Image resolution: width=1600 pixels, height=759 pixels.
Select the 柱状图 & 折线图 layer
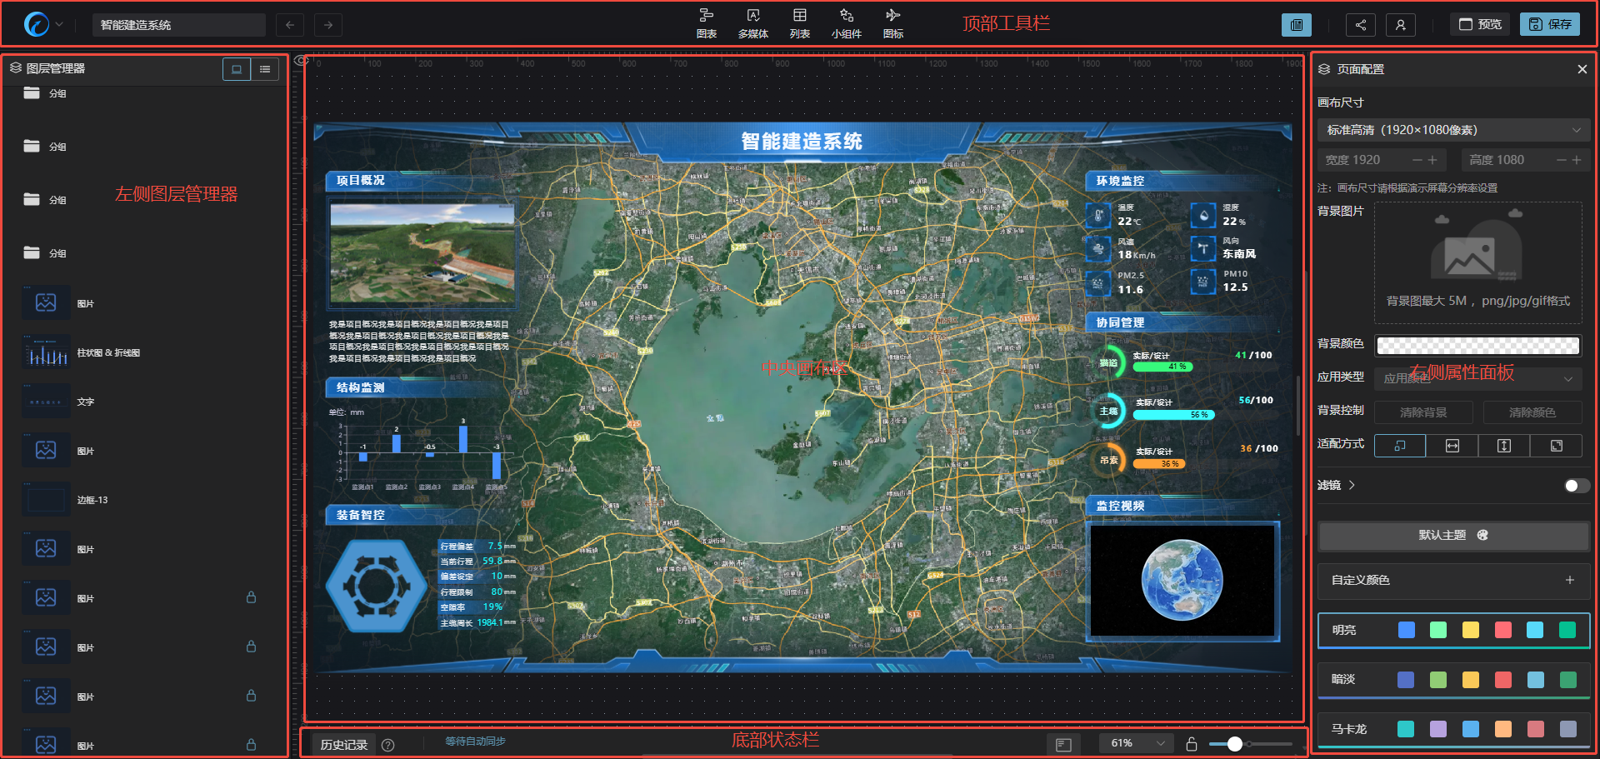[108, 353]
